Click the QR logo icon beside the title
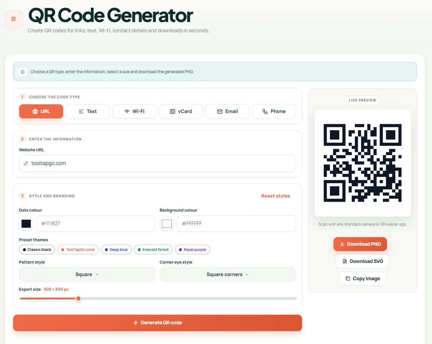The image size is (432, 344). click(14, 19)
